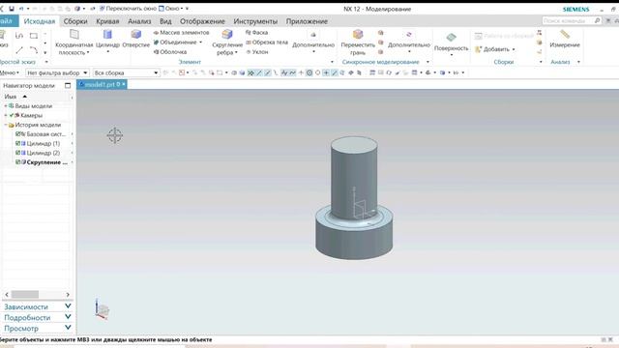
Task: Click the undo icon in title bar
Action: 21,9
